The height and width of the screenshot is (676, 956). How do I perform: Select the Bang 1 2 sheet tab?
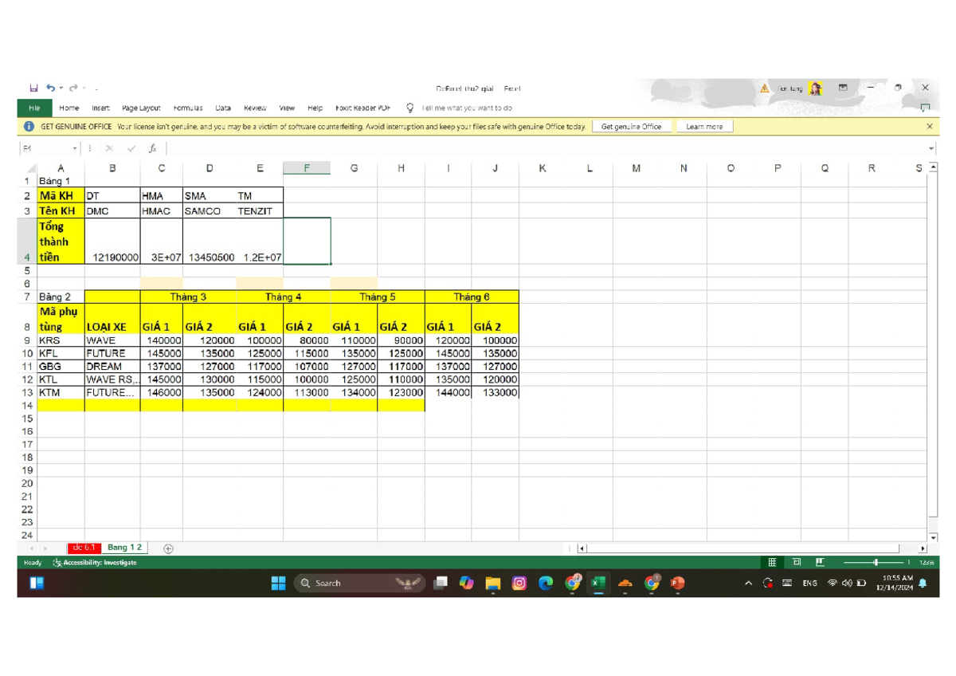[x=124, y=548]
